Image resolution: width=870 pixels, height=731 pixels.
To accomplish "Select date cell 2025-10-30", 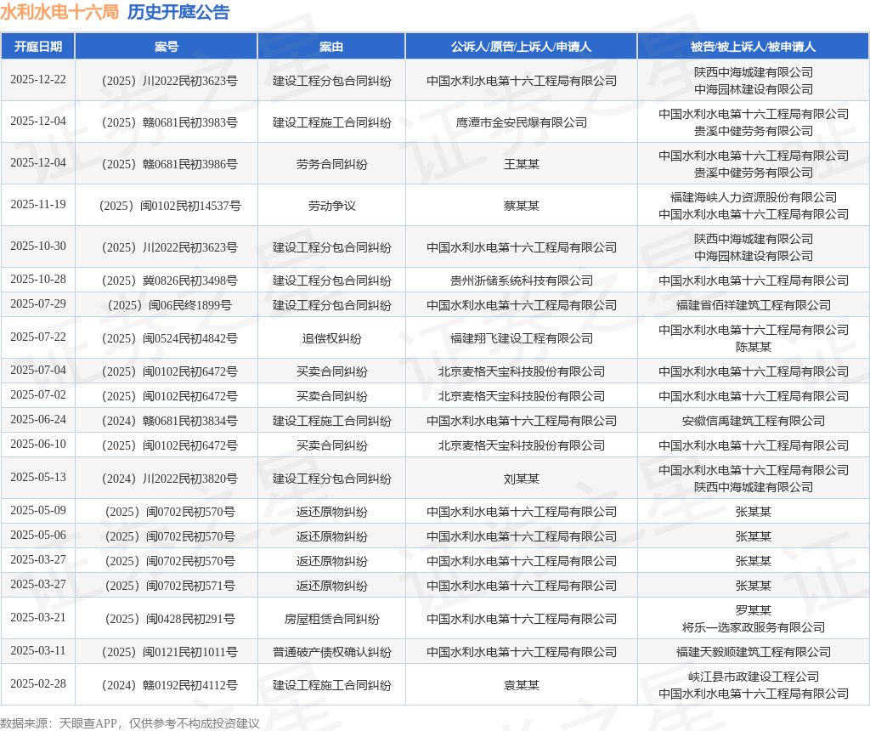I will 38,246.
